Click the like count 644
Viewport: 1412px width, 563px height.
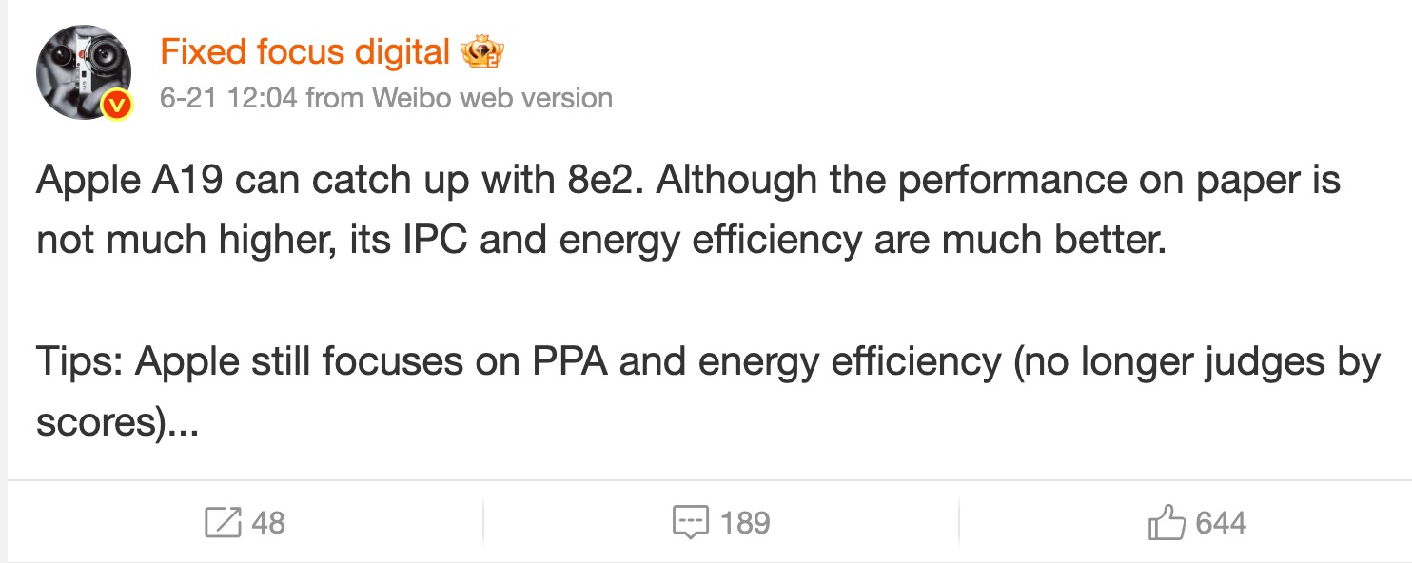pos(1221,522)
